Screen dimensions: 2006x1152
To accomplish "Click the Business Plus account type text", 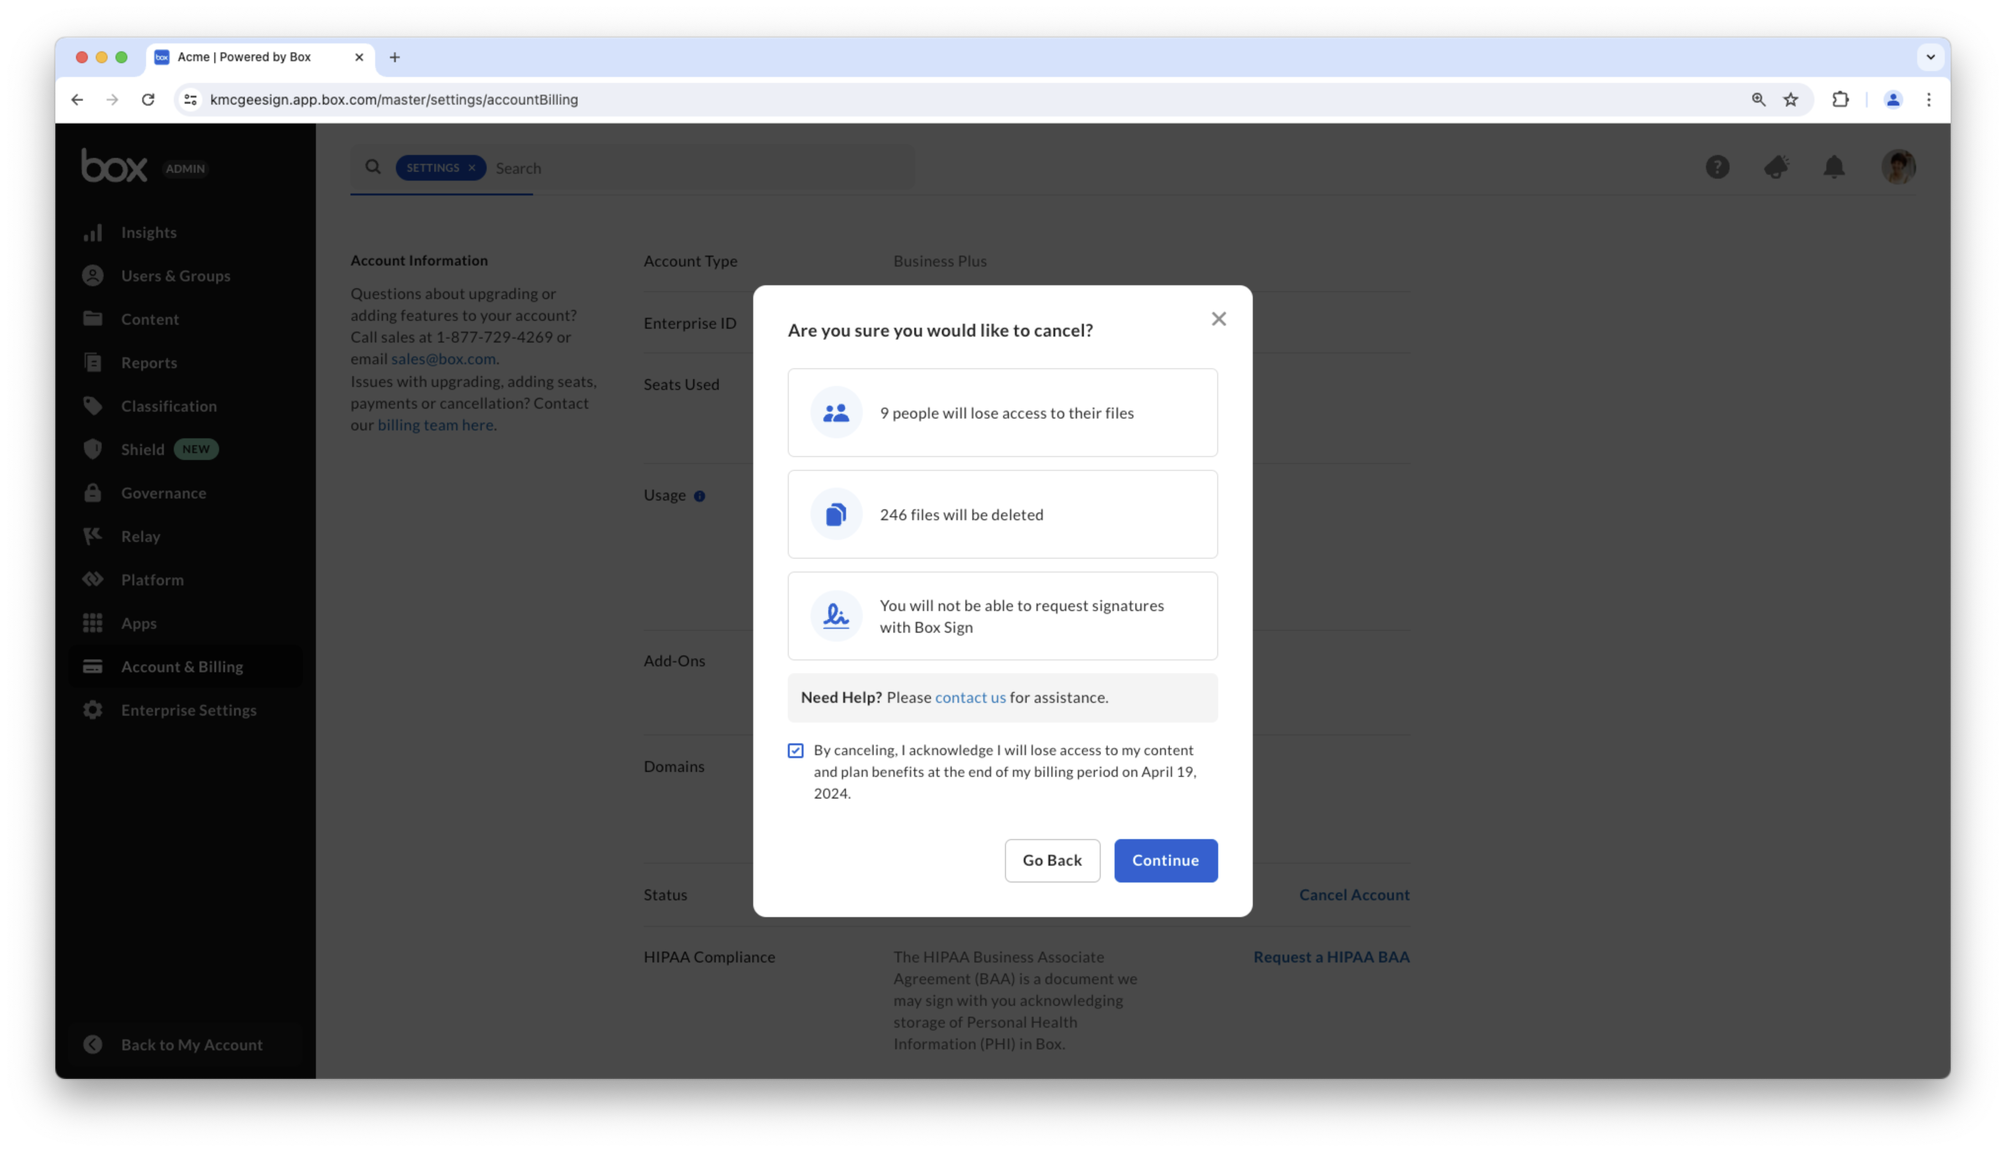I will coord(939,261).
